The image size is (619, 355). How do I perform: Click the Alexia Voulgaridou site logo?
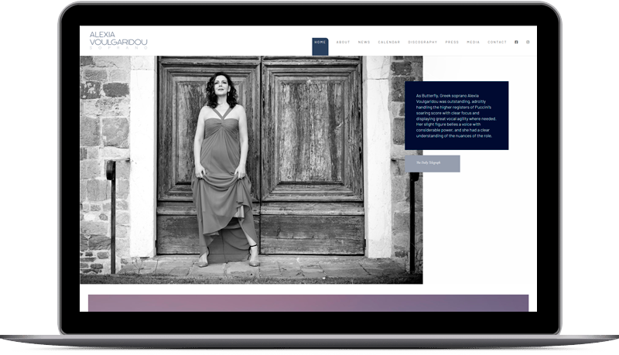(118, 39)
